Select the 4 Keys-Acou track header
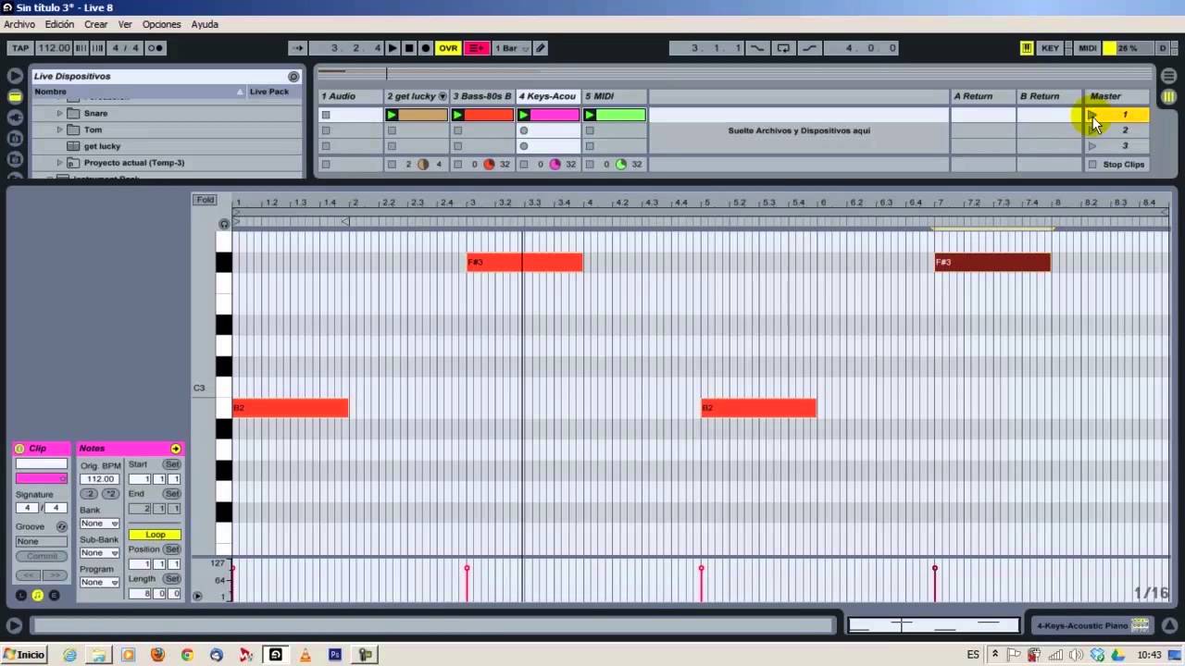Screen dimensions: 1185x666 tap(548, 96)
